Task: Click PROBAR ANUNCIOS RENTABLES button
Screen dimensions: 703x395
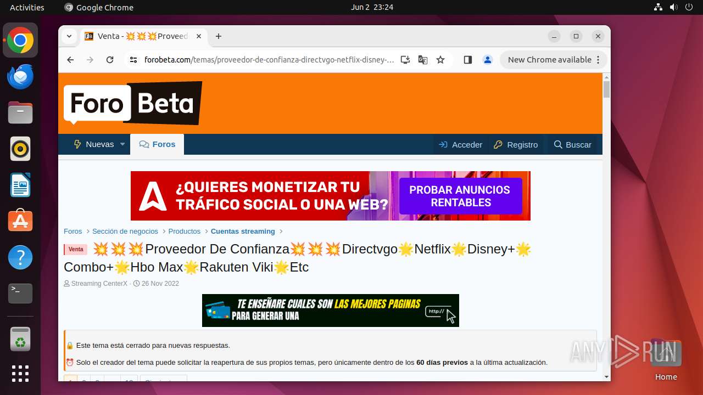Action: [x=460, y=196]
